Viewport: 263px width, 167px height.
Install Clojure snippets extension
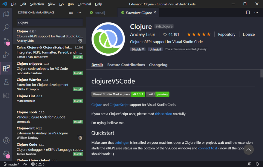click(78, 73)
